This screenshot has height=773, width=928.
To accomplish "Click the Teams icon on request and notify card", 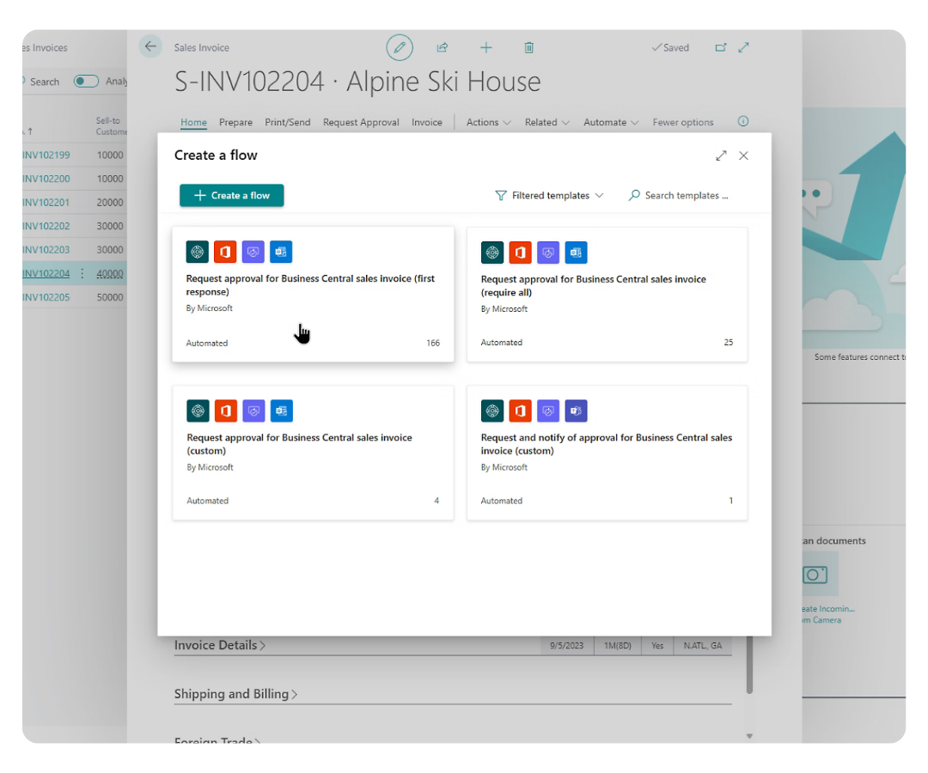I will tap(576, 411).
